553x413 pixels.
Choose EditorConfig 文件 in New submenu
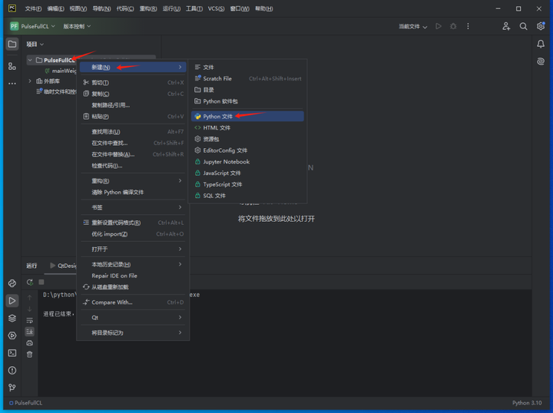tap(247, 150)
